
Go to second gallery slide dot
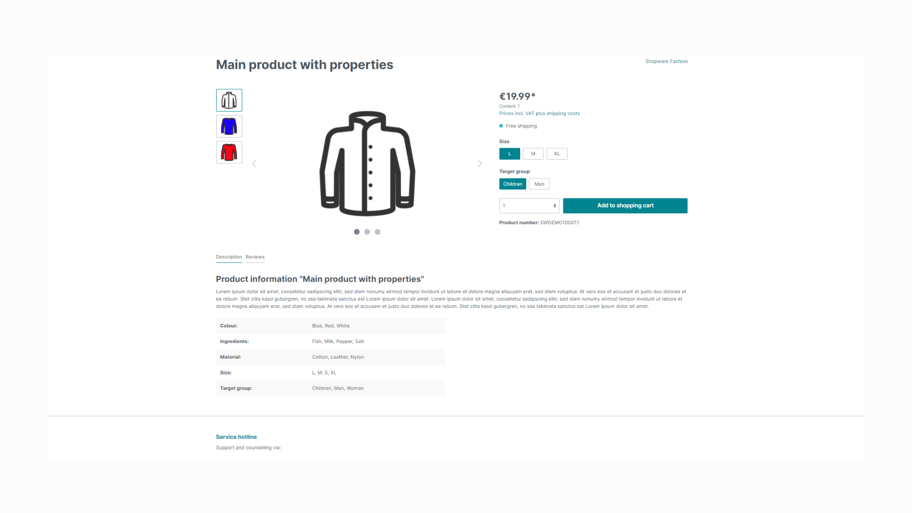click(367, 232)
